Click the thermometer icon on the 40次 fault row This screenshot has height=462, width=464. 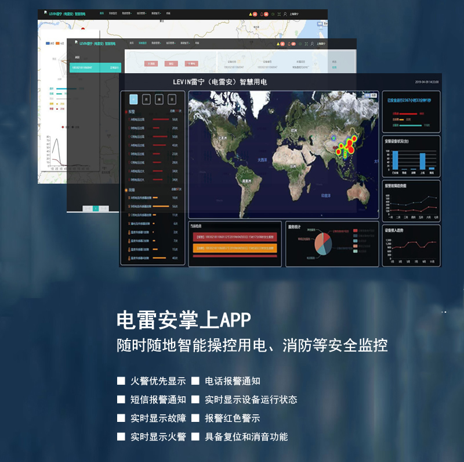pos(129,258)
